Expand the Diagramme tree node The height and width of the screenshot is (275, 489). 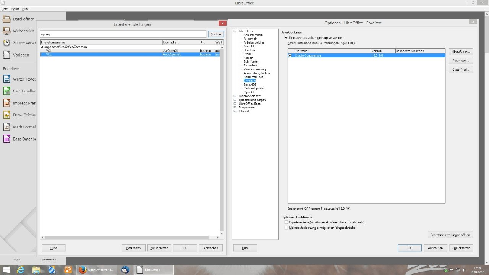[x=235, y=107]
